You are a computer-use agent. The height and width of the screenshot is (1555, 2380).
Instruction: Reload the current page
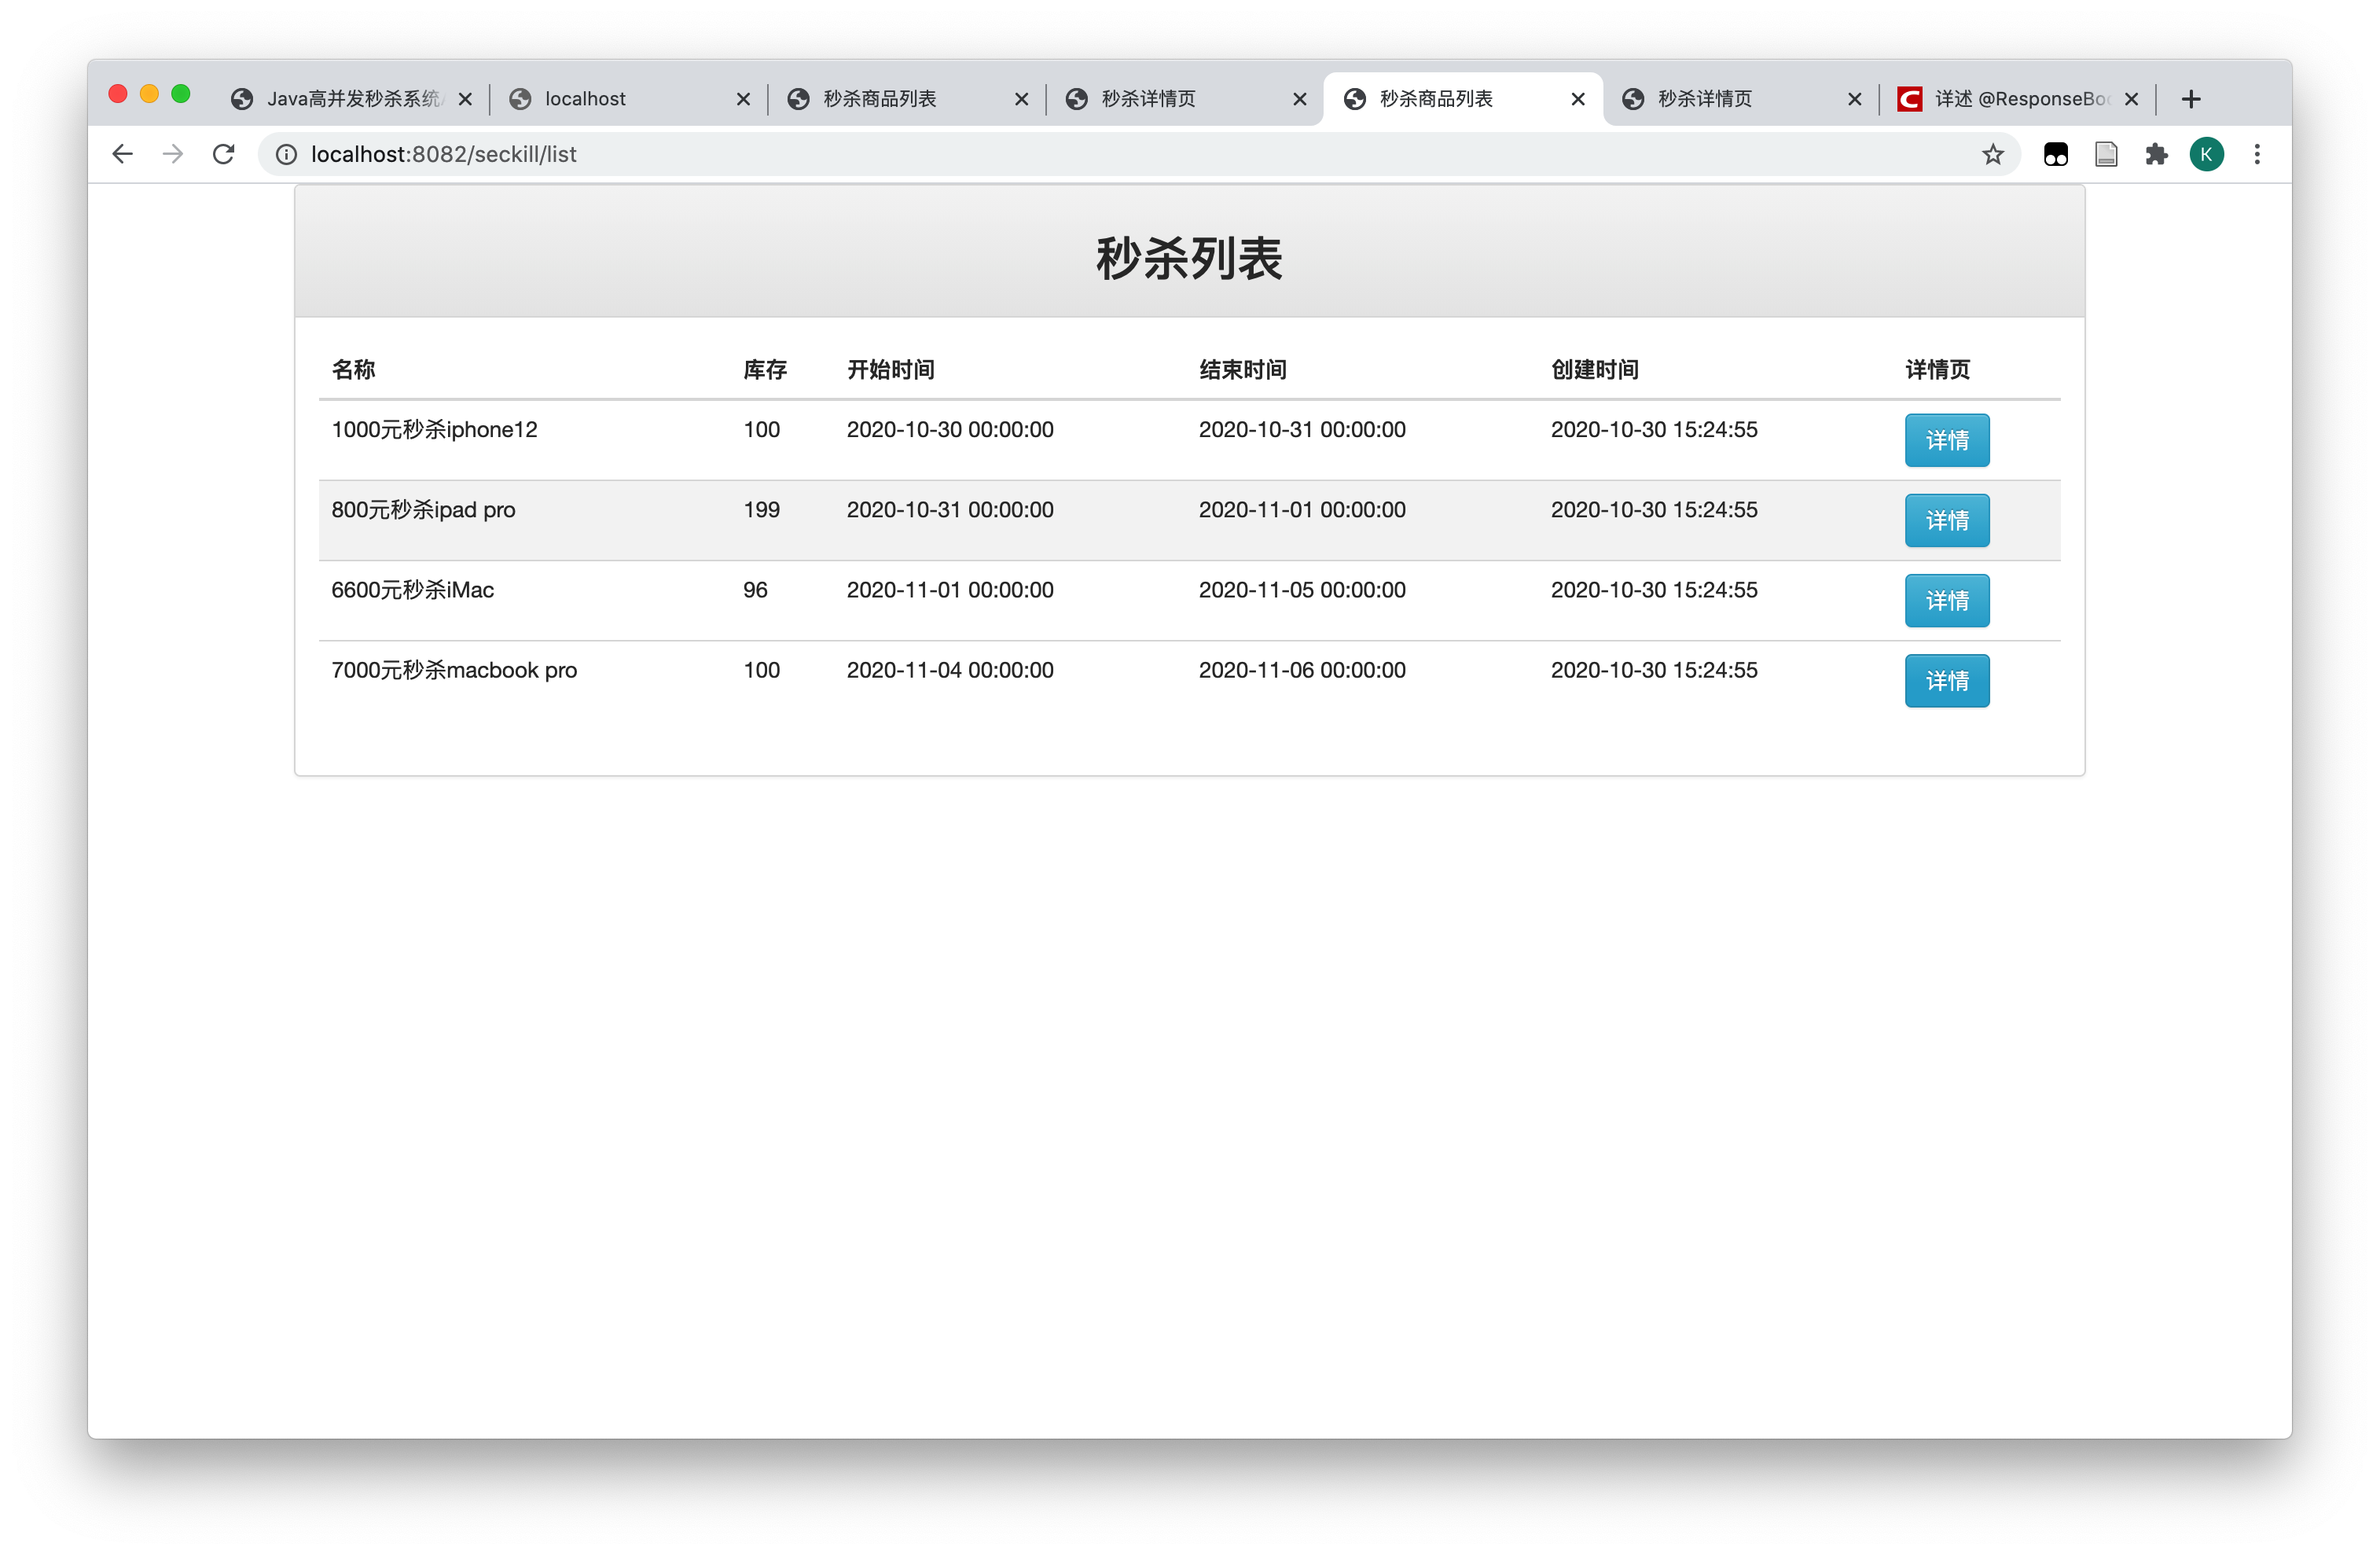click(x=224, y=154)
